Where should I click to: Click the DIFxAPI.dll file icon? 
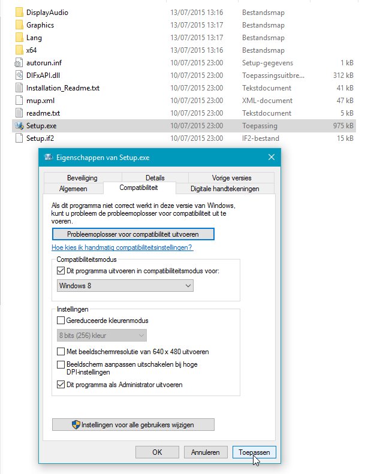coord(19,76)
